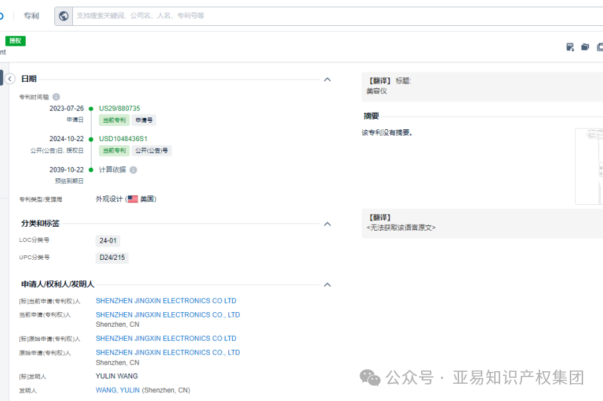
Task: Click the US flag icon by 美国
Action: (x=133, y=199)
